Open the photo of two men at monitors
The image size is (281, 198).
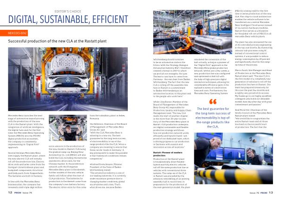(x=233, y=158)
